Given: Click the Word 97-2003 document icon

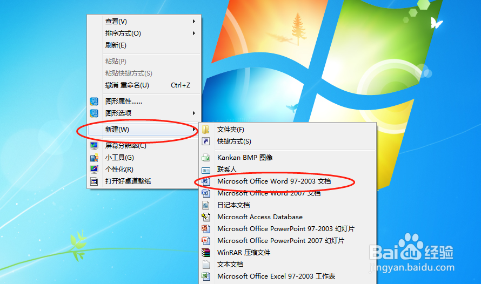Looking at the screenshot, I should (206, 181).
